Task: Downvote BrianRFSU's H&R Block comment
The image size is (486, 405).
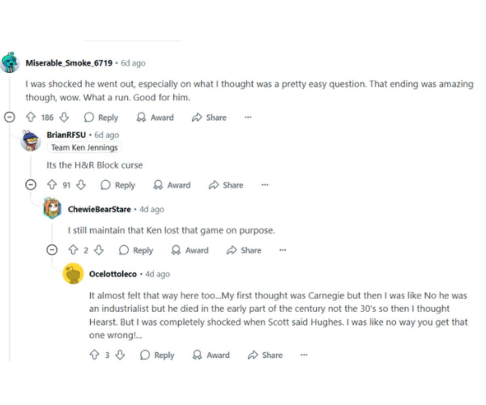Action: click(81, 185)
